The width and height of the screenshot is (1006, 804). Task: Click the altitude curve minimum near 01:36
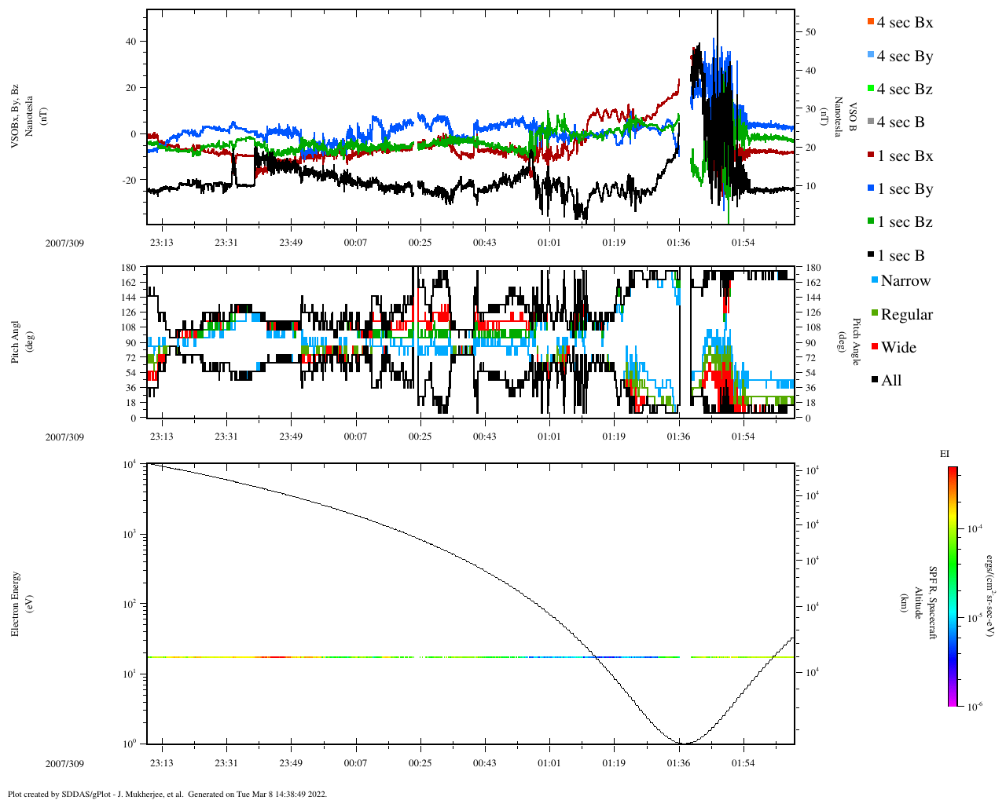(x=683, y=743)
